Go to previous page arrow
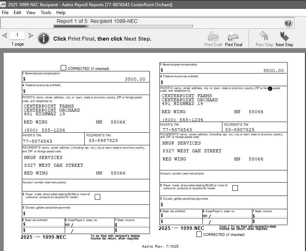This screenshot has height=251, width=306. (x=4, y=36)
